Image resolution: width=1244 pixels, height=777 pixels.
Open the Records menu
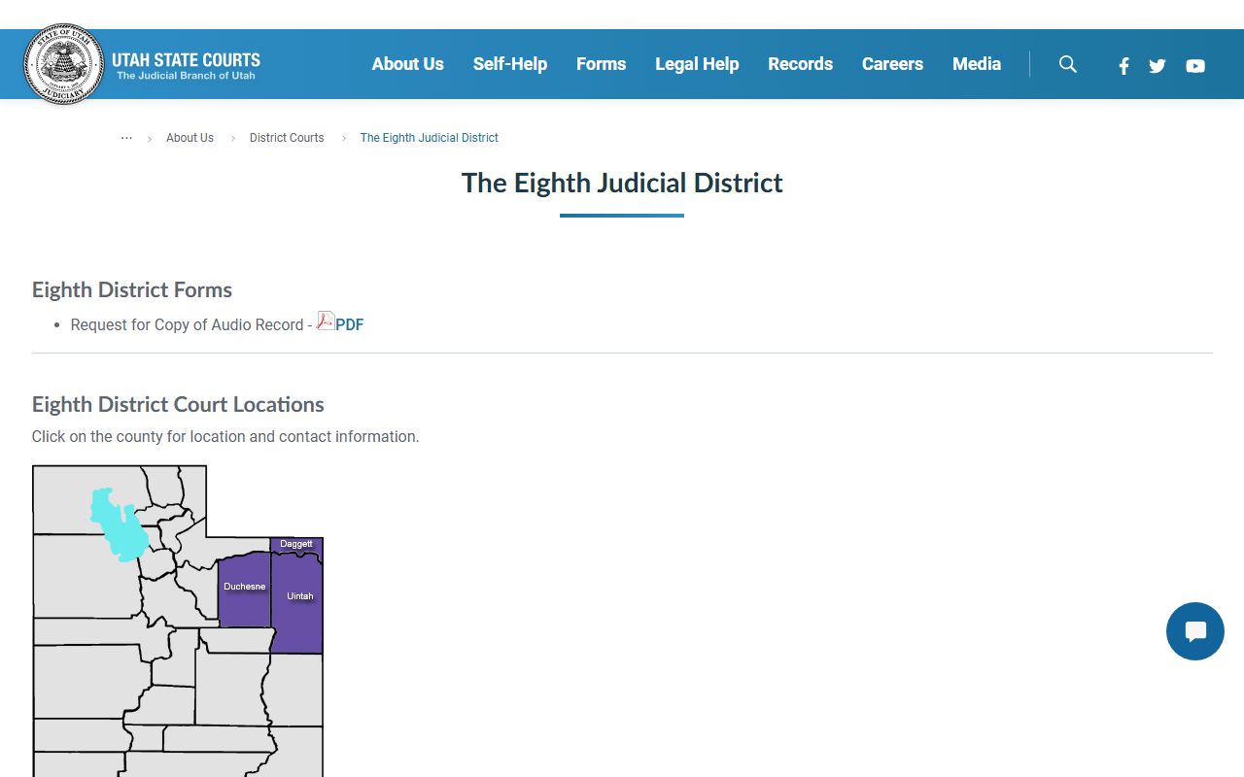pyautogui.click(x=800, y=64)
